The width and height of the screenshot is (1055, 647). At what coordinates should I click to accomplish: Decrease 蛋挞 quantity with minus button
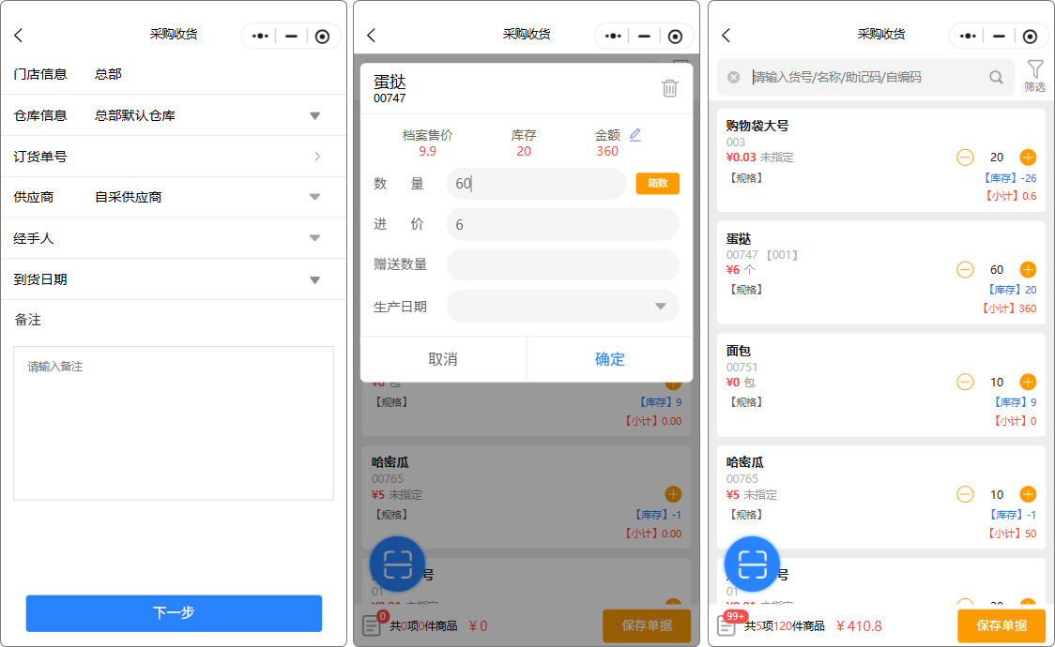click(965, 270)
